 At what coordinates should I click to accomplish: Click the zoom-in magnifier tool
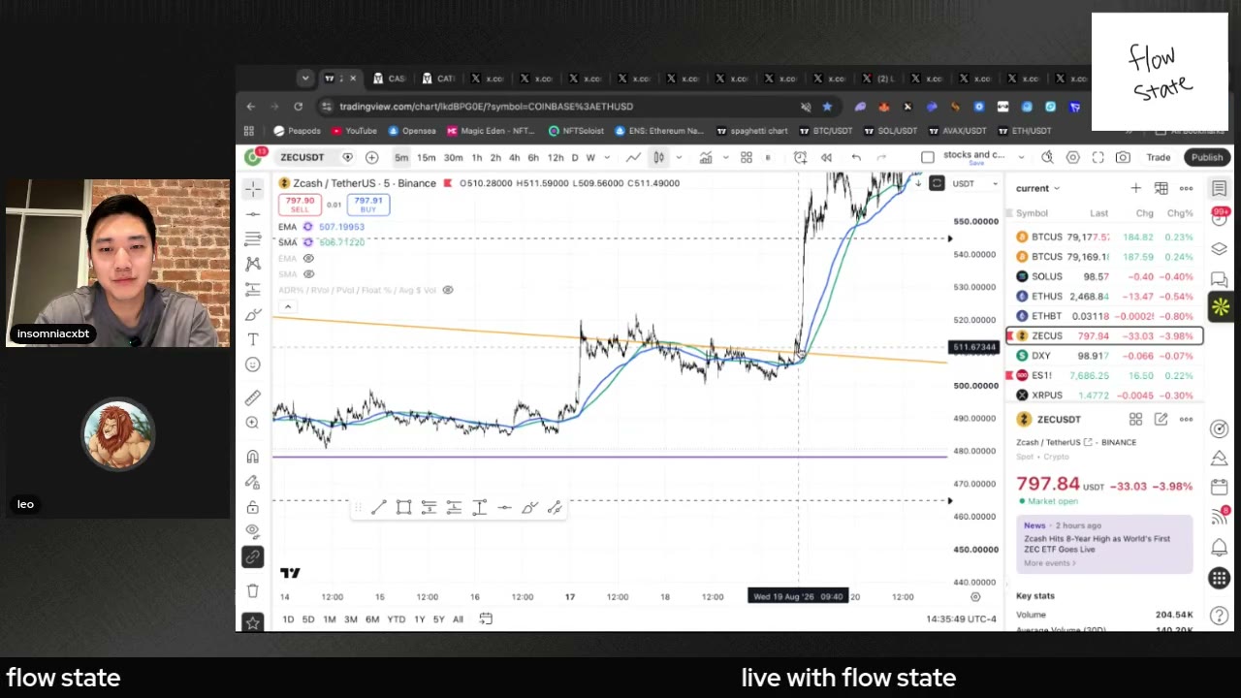[253, 423]
